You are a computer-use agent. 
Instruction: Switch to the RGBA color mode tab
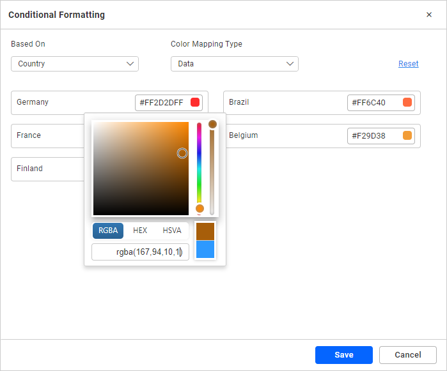coord(108,231)
